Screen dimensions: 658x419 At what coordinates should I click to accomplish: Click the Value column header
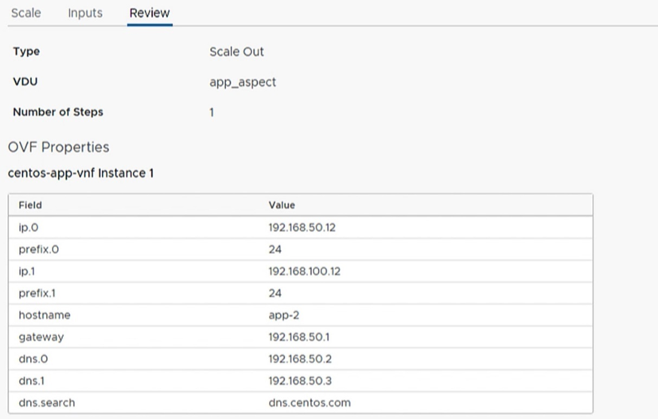click(282, 205)
